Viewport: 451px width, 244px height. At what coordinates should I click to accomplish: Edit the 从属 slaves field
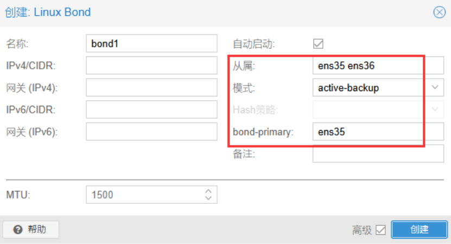tap(378, 66)
